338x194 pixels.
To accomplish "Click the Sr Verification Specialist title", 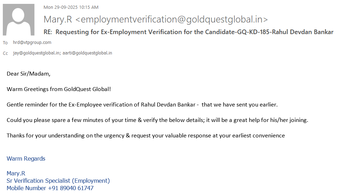I will [58, 181].
